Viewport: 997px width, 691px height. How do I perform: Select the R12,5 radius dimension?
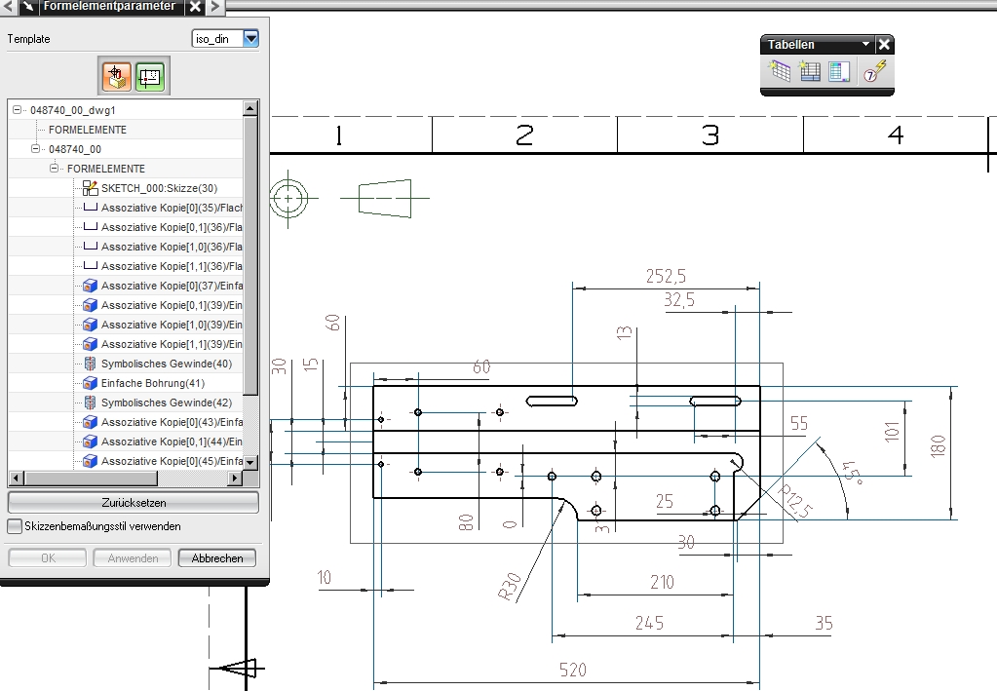click(795, 501)
